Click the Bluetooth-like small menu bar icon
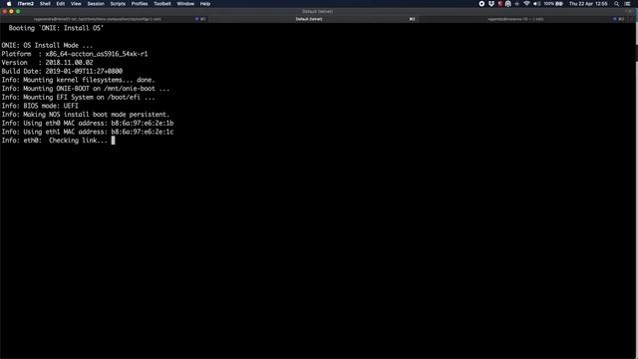Screen dimensions: 638x359 pos(517,4)
